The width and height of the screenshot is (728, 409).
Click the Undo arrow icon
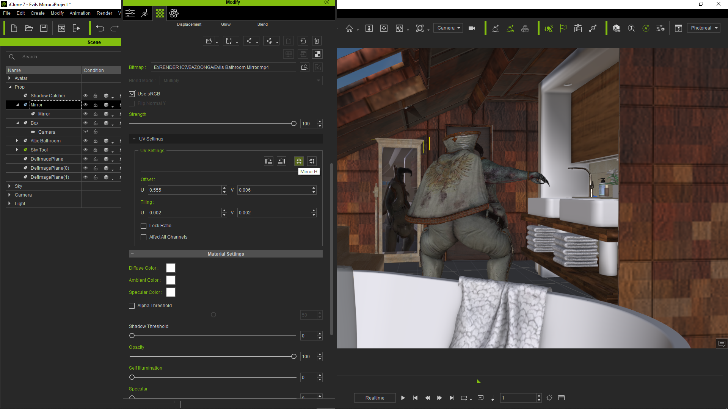point(100,28)
